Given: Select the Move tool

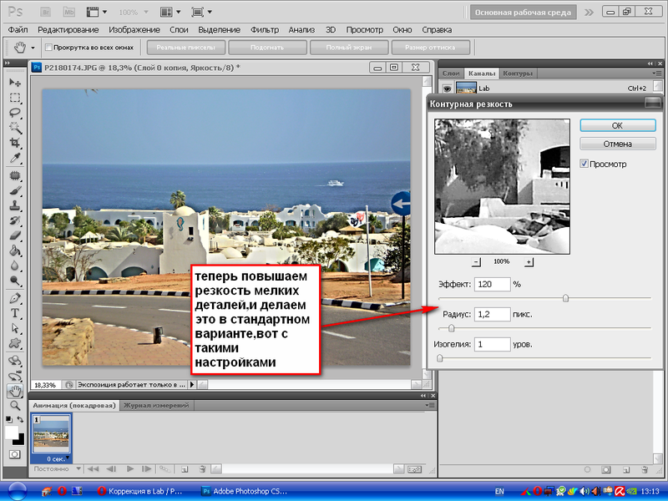Looking at the screenshot, I should 15,82.
